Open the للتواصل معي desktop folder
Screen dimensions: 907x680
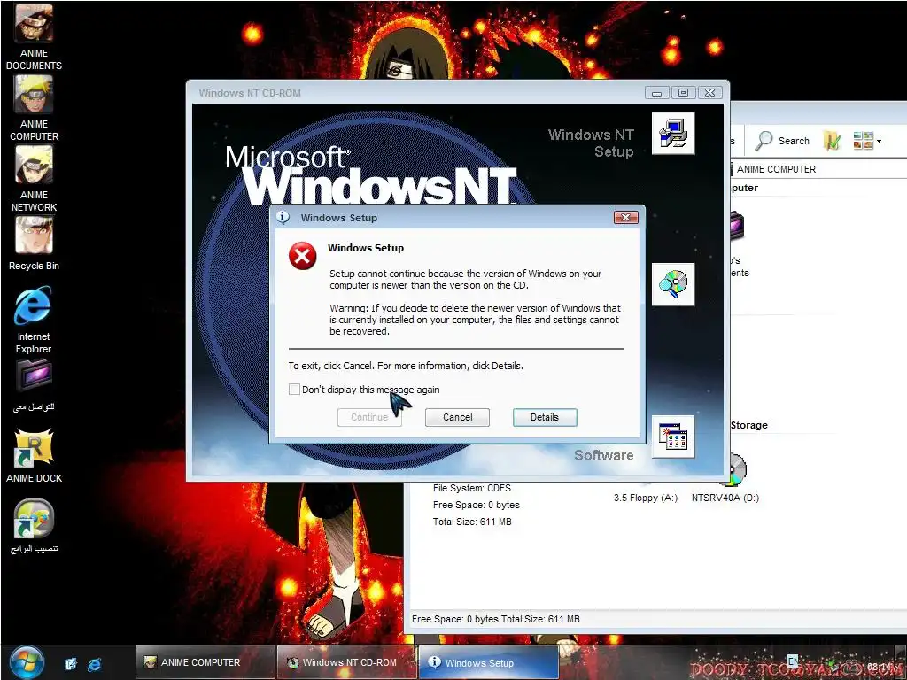coord(34,386)
